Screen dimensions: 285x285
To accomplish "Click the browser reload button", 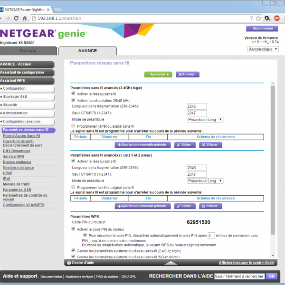I will coord(17,19).
